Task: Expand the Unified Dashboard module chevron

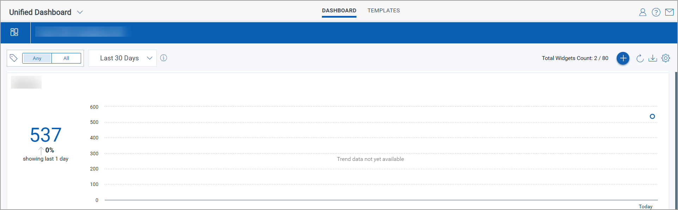Action: pyautogui.click(x=80, y=12)
